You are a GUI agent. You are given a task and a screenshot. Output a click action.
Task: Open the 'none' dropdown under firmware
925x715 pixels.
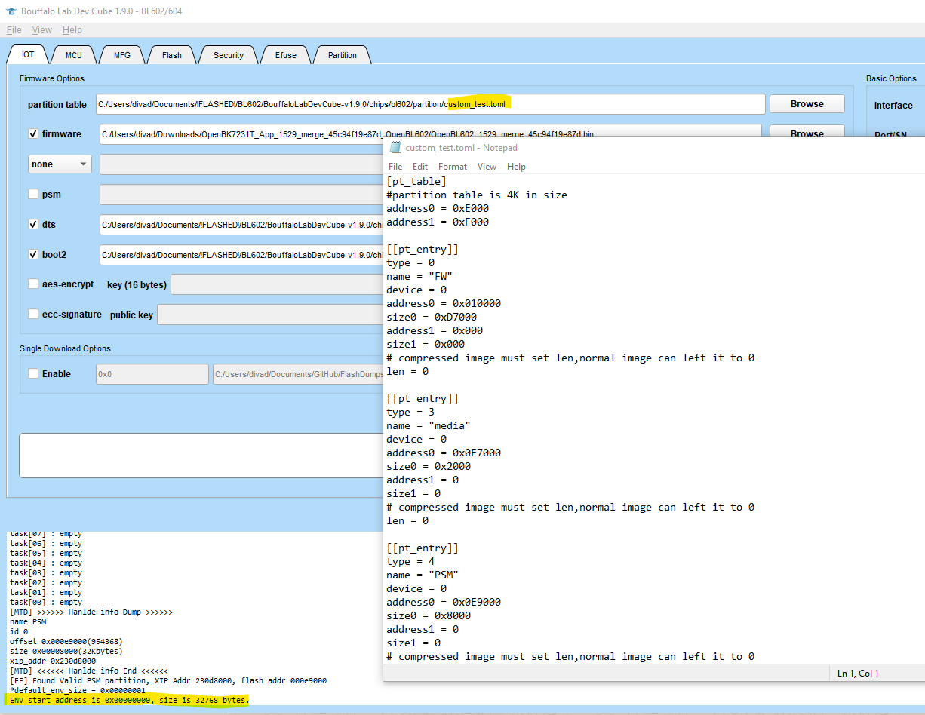[x=60, y=164]
